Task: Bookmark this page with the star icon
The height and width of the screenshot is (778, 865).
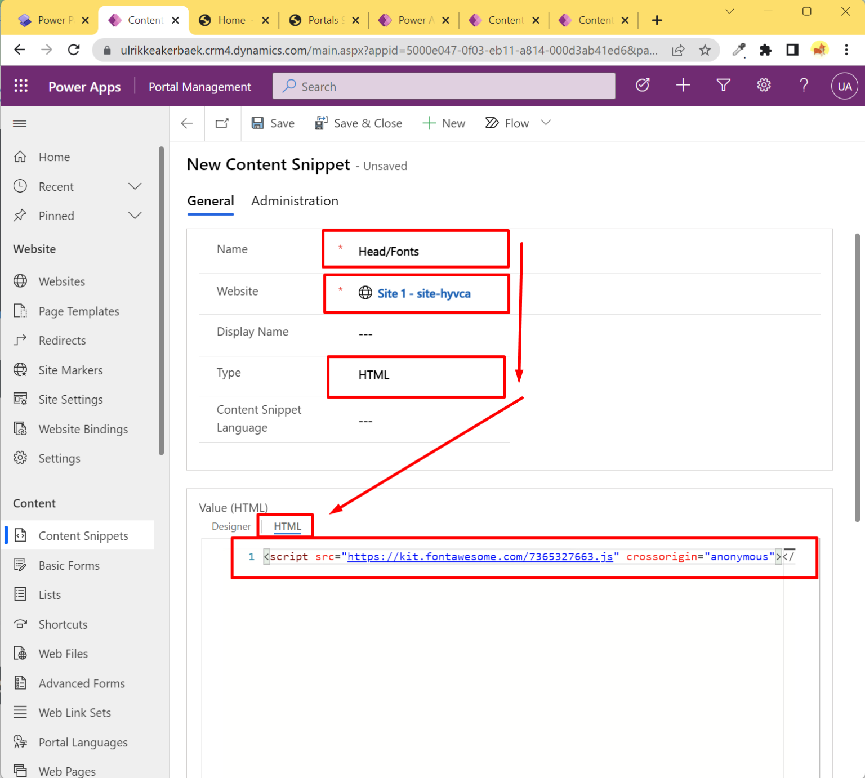Action: (x=705, y=50)
